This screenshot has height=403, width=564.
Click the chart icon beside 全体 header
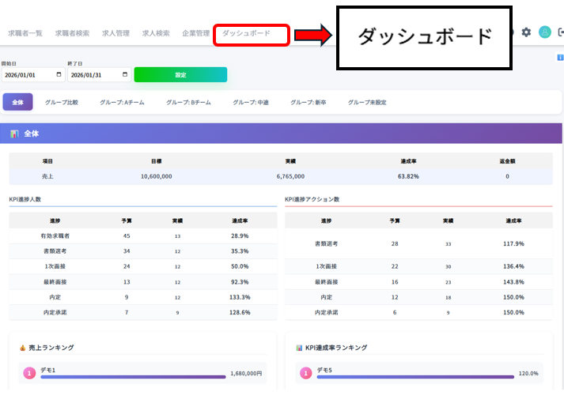coord(14,134)
